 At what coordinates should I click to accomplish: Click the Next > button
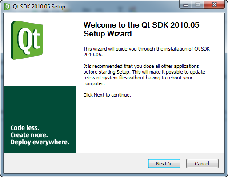(164, 164)
